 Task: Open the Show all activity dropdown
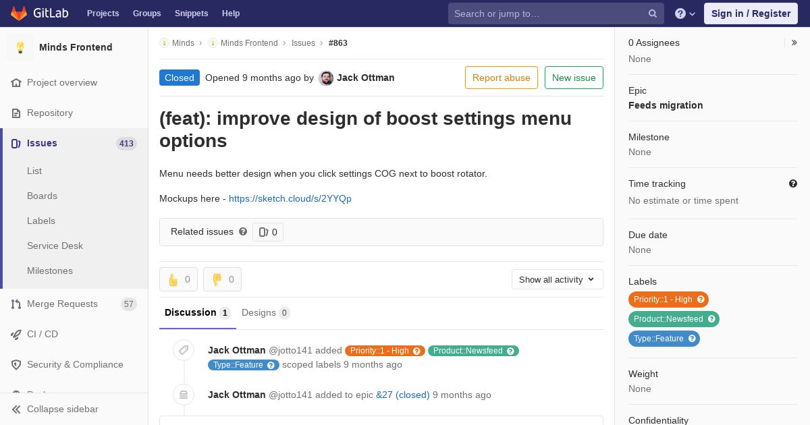click(x=557, y=279)
